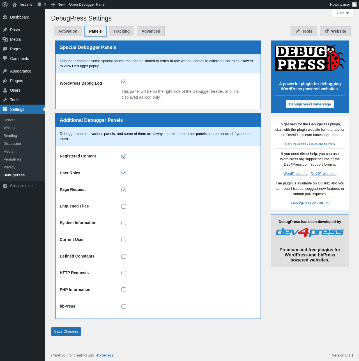Click the Version 6.1.1 footer text
The height and width of the screenshot is (361, 359).
pyautogui.click(x=343, y=355)
